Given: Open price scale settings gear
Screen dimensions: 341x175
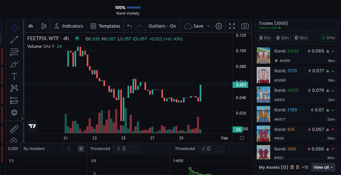Looking at the screenshot, I should (x=242, y=138).
